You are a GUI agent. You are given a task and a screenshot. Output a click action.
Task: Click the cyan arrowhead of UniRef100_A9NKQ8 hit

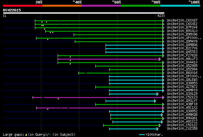(x=162, y=115)
